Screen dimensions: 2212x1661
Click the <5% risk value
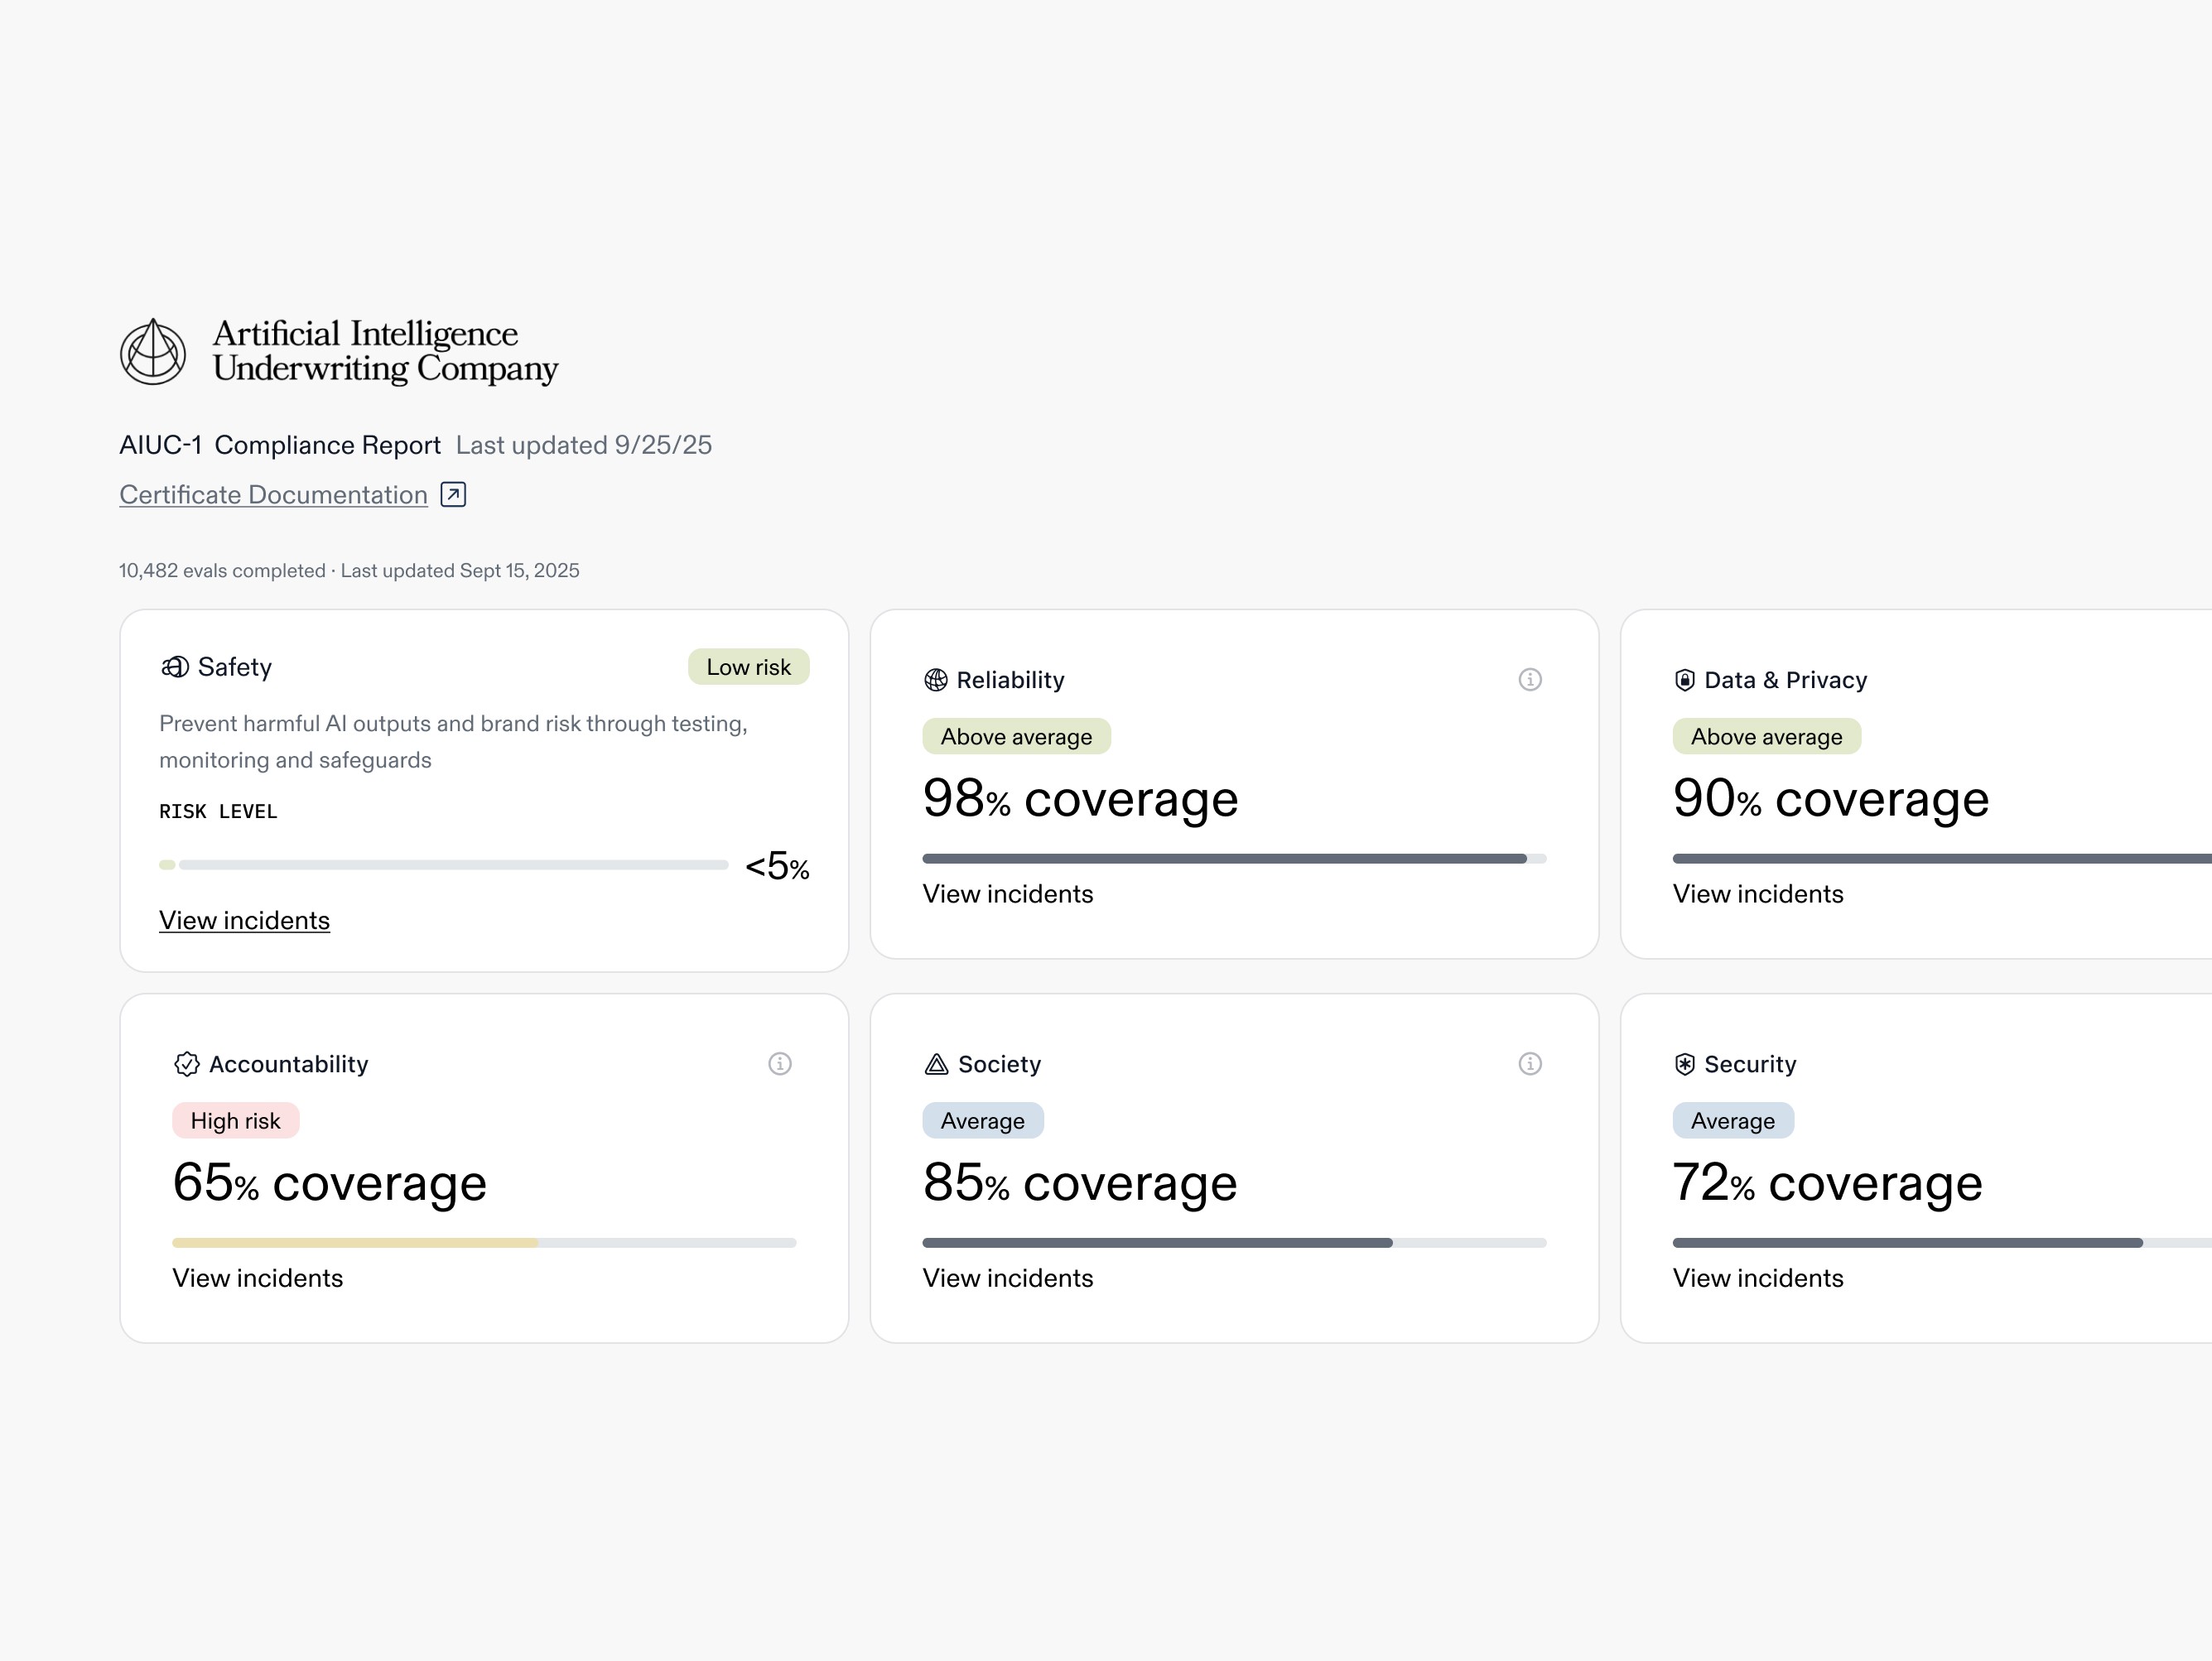(777, 866)
